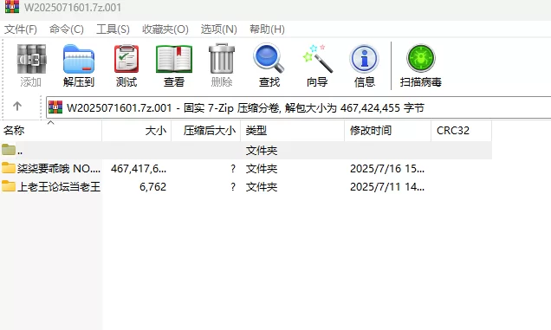Sort by 修改时间 column header
Screen dimensions: 551x330
tap(387, 131)
